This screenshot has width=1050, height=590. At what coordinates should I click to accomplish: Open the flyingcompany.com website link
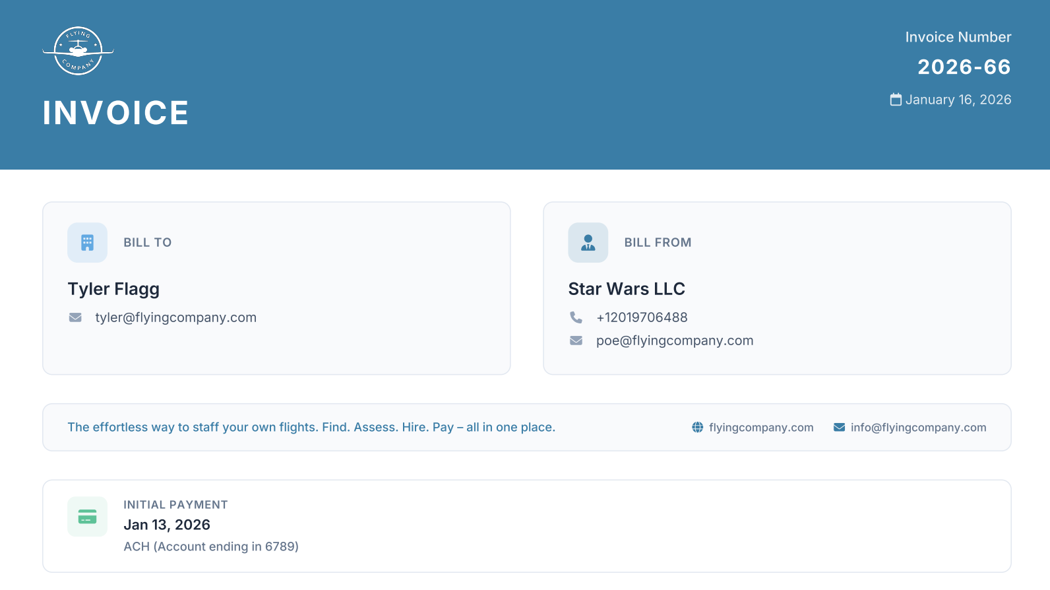[760, 428]
